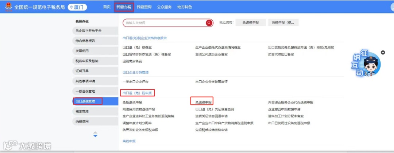
Task: Select 其他事项申请 in the sidebar
Action: pos(95,81)
